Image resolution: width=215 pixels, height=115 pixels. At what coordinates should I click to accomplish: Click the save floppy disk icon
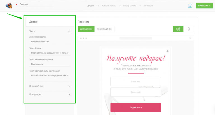pos(190,6)
